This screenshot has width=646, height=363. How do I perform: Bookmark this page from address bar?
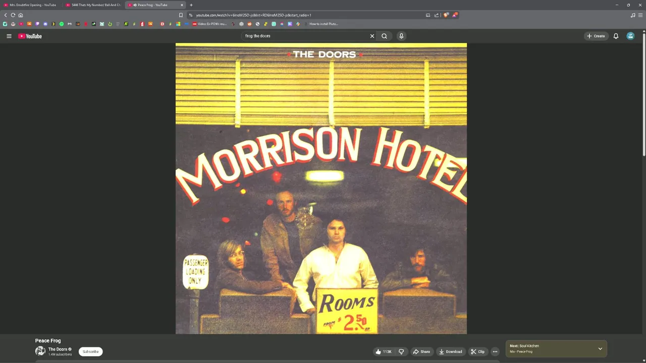(181, 15)
